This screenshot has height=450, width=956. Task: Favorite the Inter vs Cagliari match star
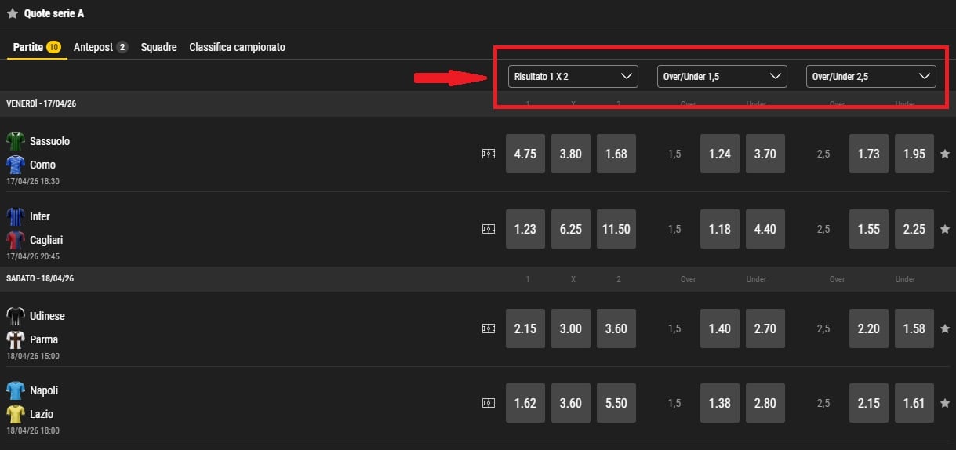coord(945,229)
